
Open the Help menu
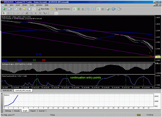point(47,5)
